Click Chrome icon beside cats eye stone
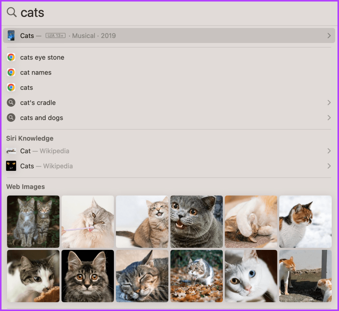 point(11,58)
